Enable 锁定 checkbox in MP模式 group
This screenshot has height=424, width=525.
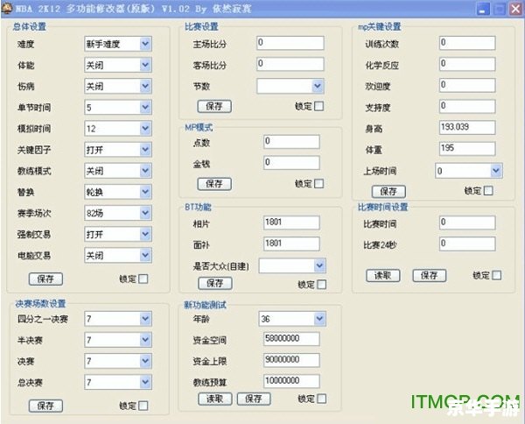[319, 184]
